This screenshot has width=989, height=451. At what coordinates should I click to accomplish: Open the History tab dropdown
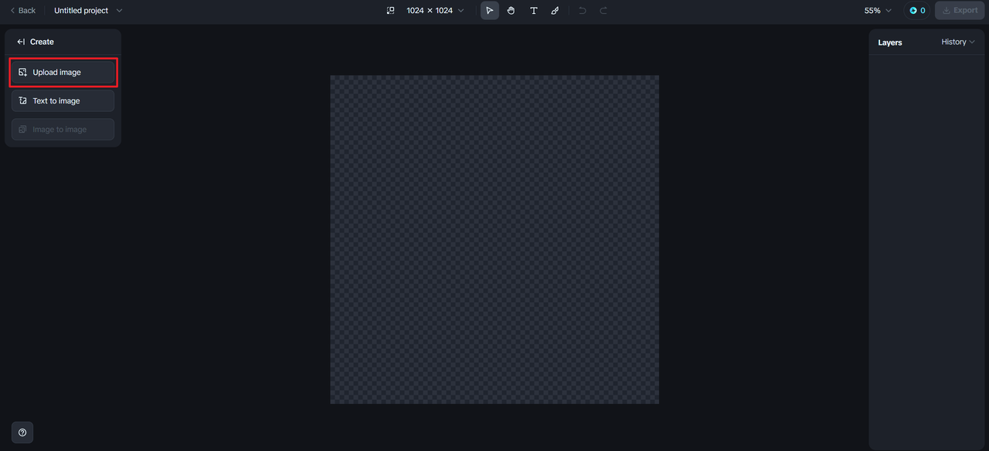[x=958, y=42]
